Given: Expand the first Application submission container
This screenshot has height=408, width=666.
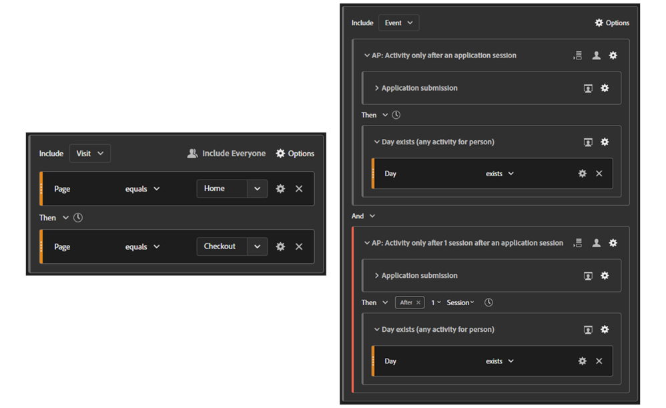Looking at the screenshot, I should tap(376, 88).
